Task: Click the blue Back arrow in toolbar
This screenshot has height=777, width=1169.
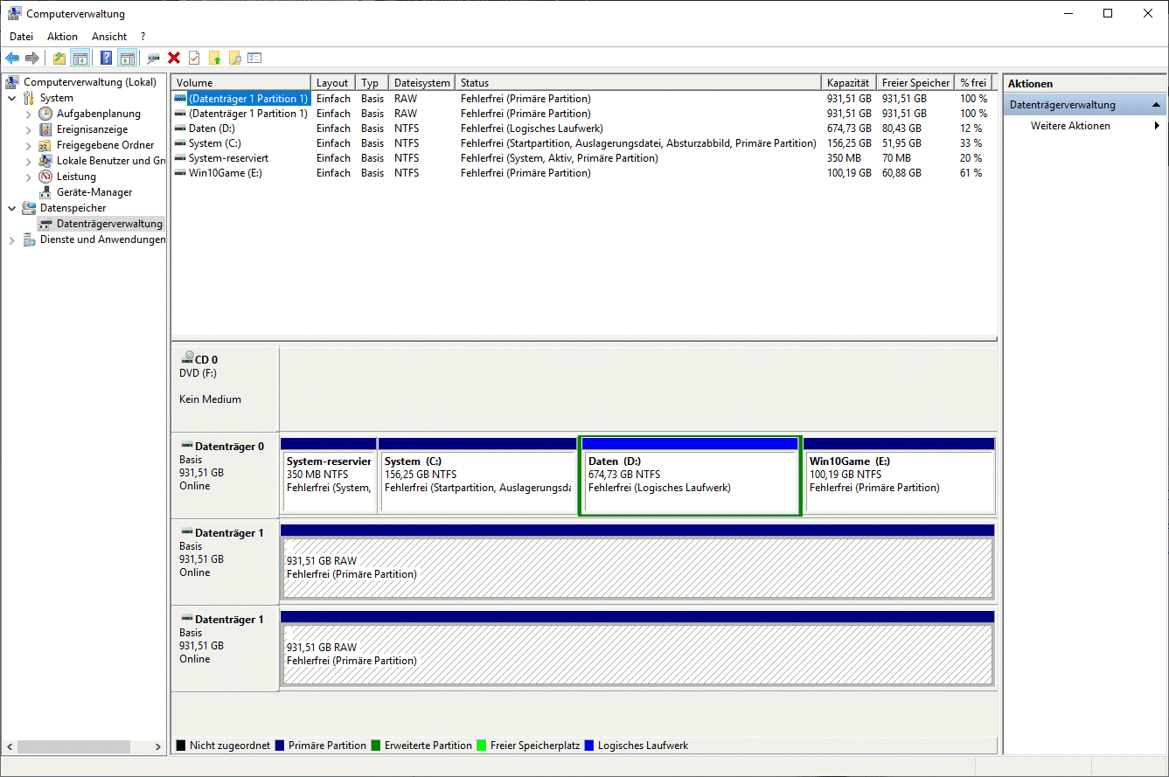Action: point(12,59)
